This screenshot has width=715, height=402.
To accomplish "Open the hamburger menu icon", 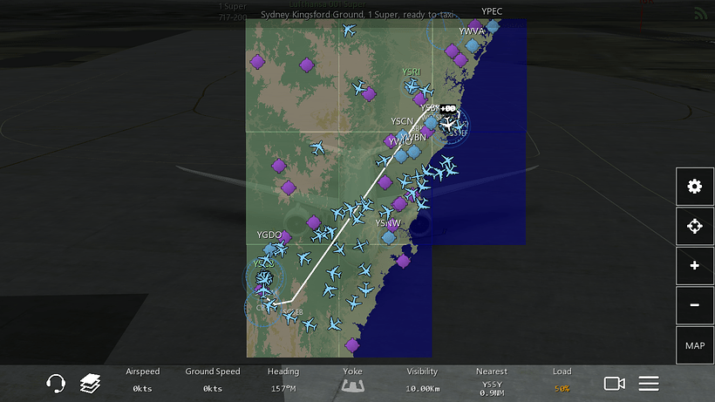I will click(x=649, y=384).
